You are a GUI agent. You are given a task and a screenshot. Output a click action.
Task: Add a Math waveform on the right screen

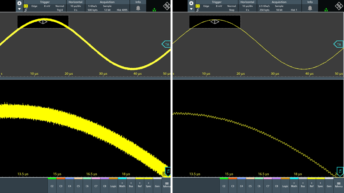point(294,185)
